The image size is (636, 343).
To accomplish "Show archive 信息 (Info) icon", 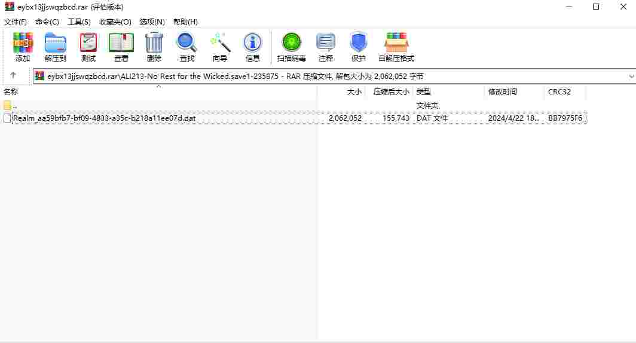I will pos(252,47).
